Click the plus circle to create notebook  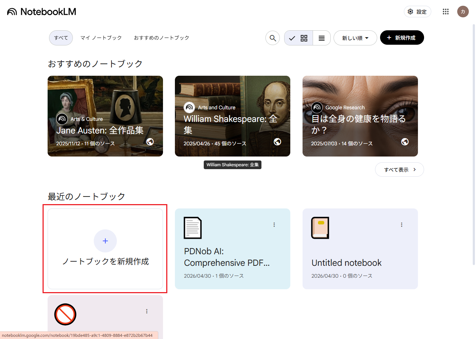pos(105,241)
